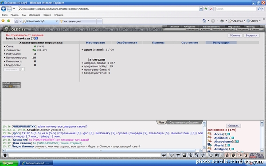Click private message icon beside Alysia
The width and height of the screenshot is (266, 166).
pyautogui.click(x=209, y=145)
